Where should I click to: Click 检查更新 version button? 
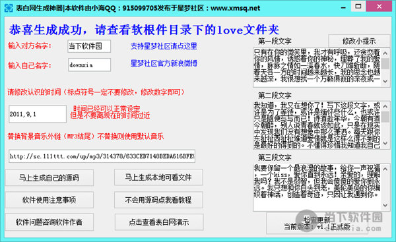317,224
